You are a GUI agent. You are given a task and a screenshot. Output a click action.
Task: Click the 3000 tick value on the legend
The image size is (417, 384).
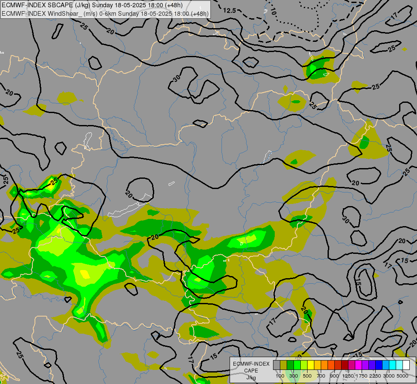pyautogui.click(x=389, y=376)
